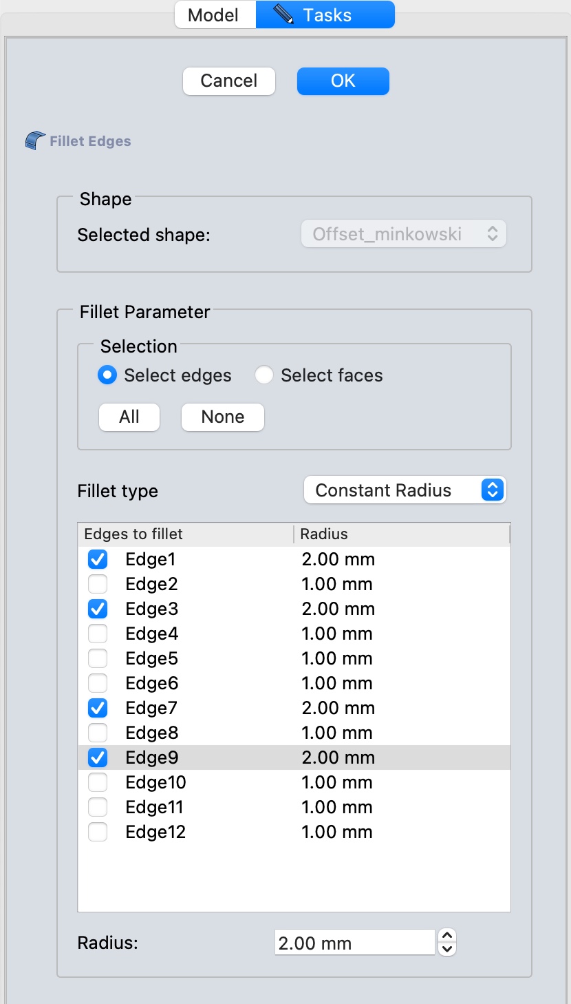
Task: Choose the Select faces radio button
Action: point(264,375)
